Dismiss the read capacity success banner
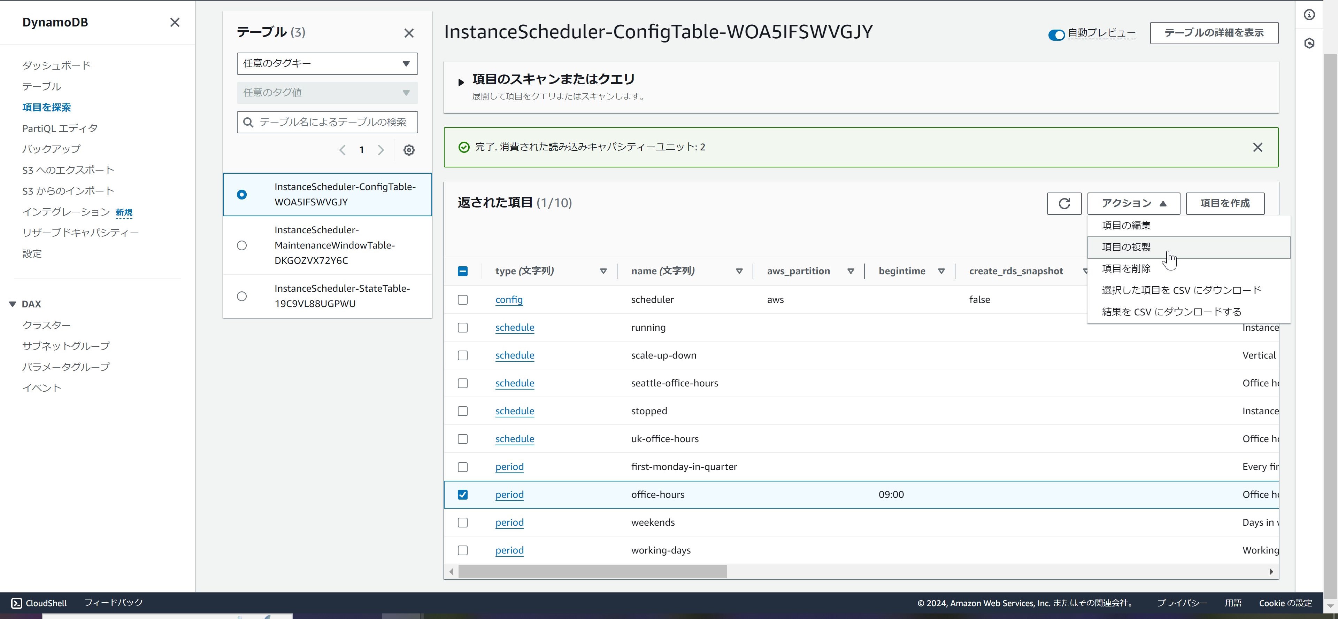1338x619 pixels. [x=1258, y=147]
